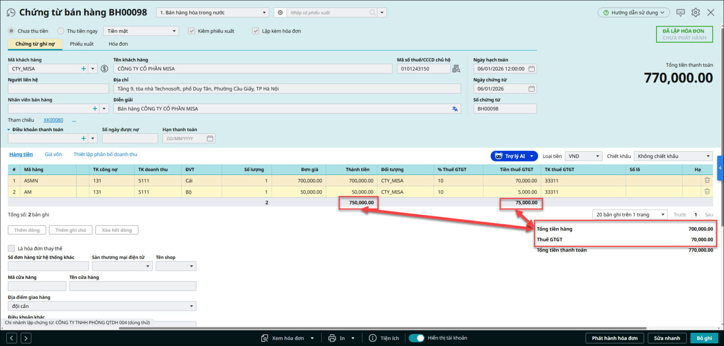Viewport: 724px width, 346px height.
Task: Click the customer debt dollar icon
Action: pos(105,69)
